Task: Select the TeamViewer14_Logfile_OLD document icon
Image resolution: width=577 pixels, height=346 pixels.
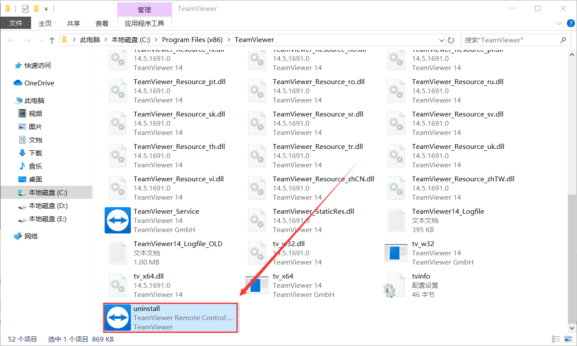Action: click(118, 253)
